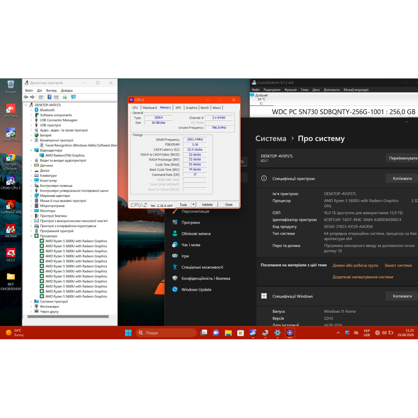Viewport: 418px width, 418px height.
Task: Open the Recycle Bin (Кошик) icon
Action: 10,87
